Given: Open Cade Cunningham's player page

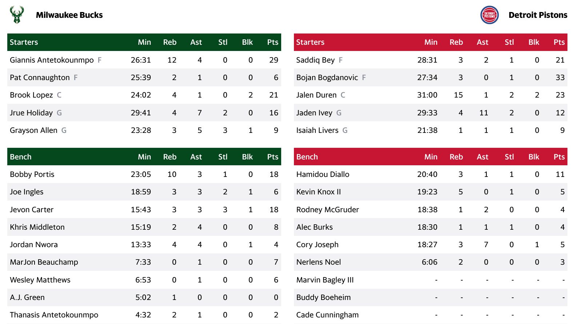Looking at the screenshot, I should [x=327, y=315].
